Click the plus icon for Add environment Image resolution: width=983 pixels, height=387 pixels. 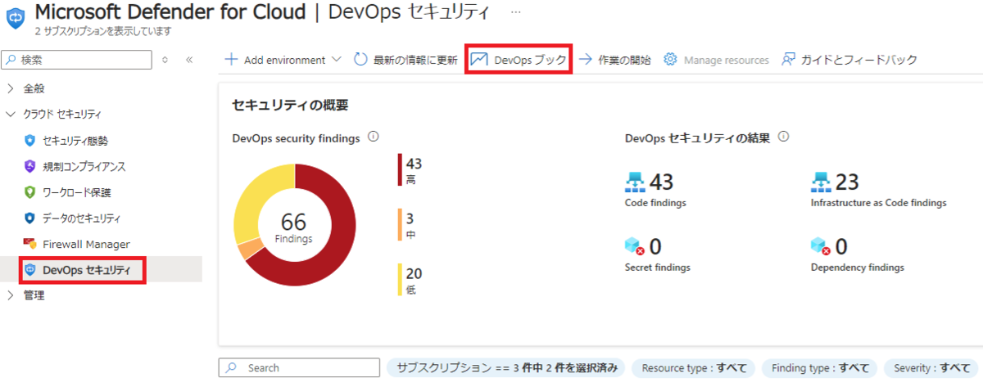[x=231, y=60]
